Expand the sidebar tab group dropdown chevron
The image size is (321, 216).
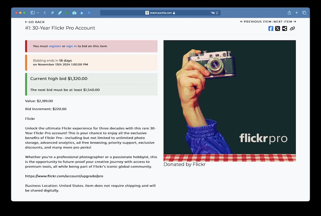(38, 13)
